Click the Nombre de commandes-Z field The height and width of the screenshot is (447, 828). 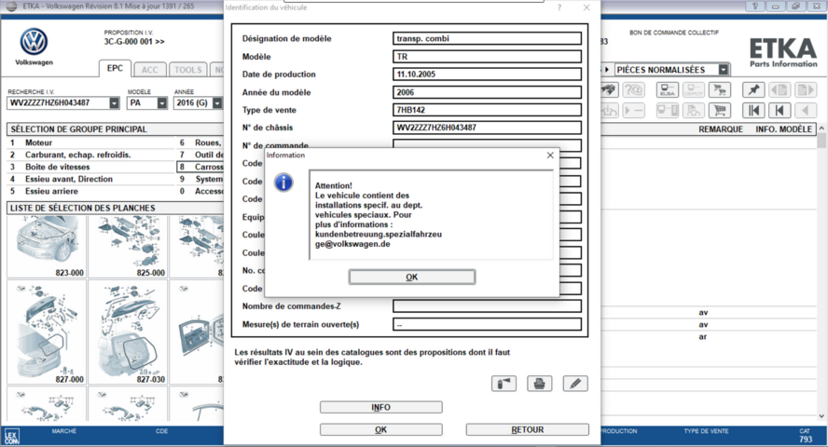click(487, 306)
